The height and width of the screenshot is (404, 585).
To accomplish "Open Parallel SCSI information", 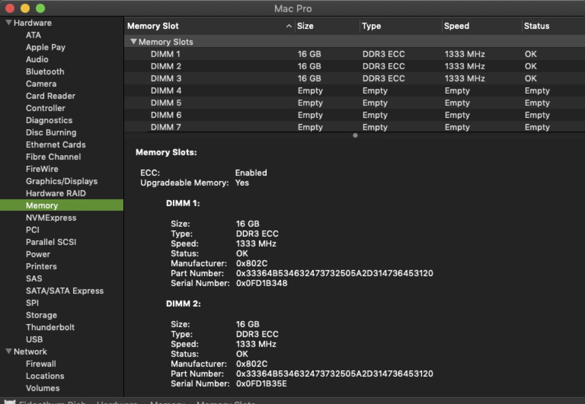I will tap(51, 242).
